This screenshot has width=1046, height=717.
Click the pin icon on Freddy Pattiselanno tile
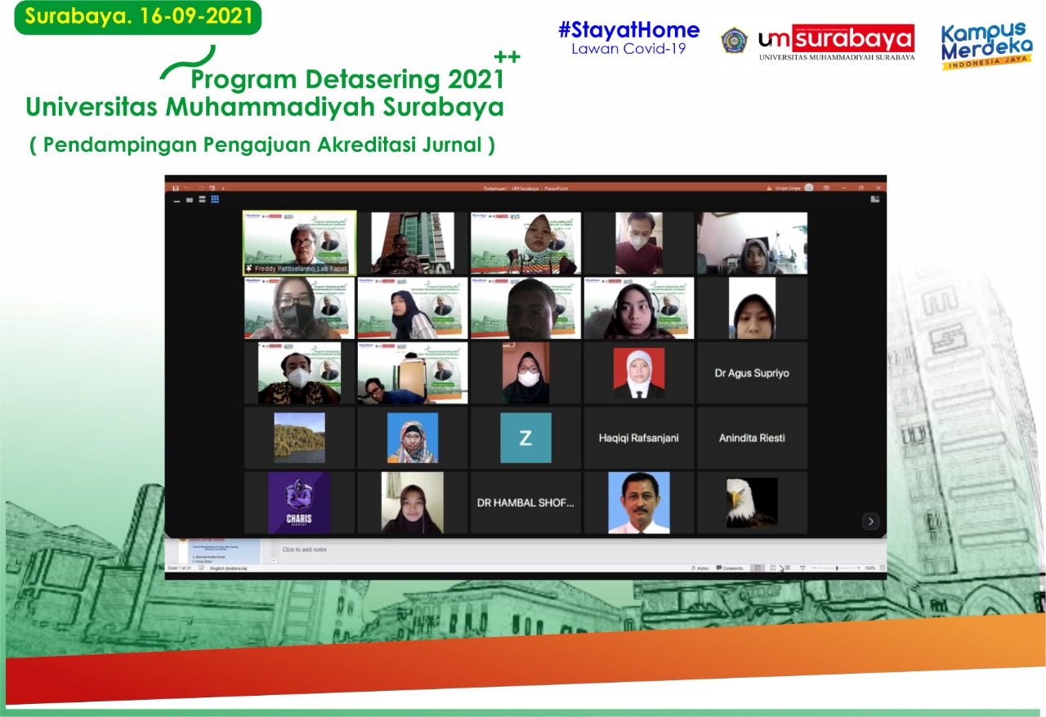[248, 269]
